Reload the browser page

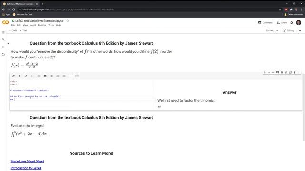pyautogui.click(x=14, y=9)
